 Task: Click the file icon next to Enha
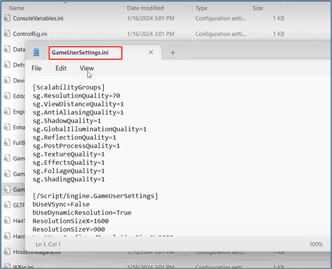point(7,127)
